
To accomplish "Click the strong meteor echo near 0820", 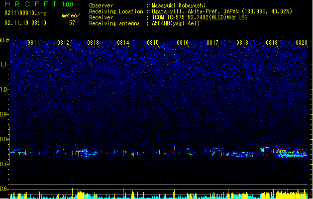I will 292,153.
